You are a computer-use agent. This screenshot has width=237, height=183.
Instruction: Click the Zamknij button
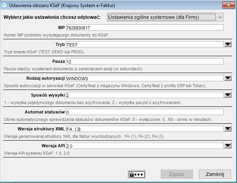[215, 174]
